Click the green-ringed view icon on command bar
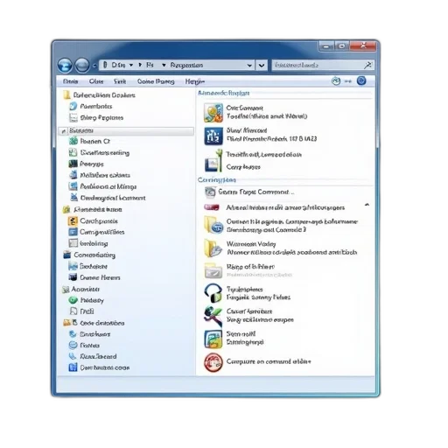This screenshot has width=448, height=448. [x=336, y=80]
